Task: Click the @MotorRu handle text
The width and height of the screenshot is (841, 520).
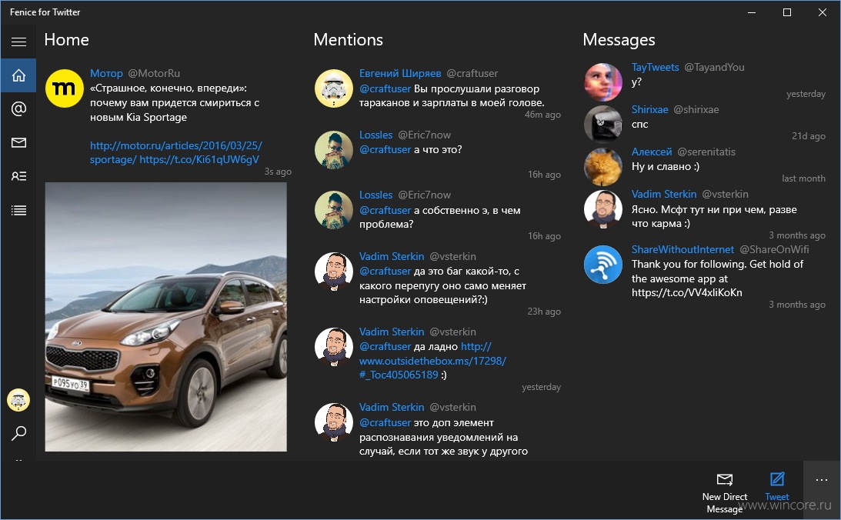Action: click(154, 73)
